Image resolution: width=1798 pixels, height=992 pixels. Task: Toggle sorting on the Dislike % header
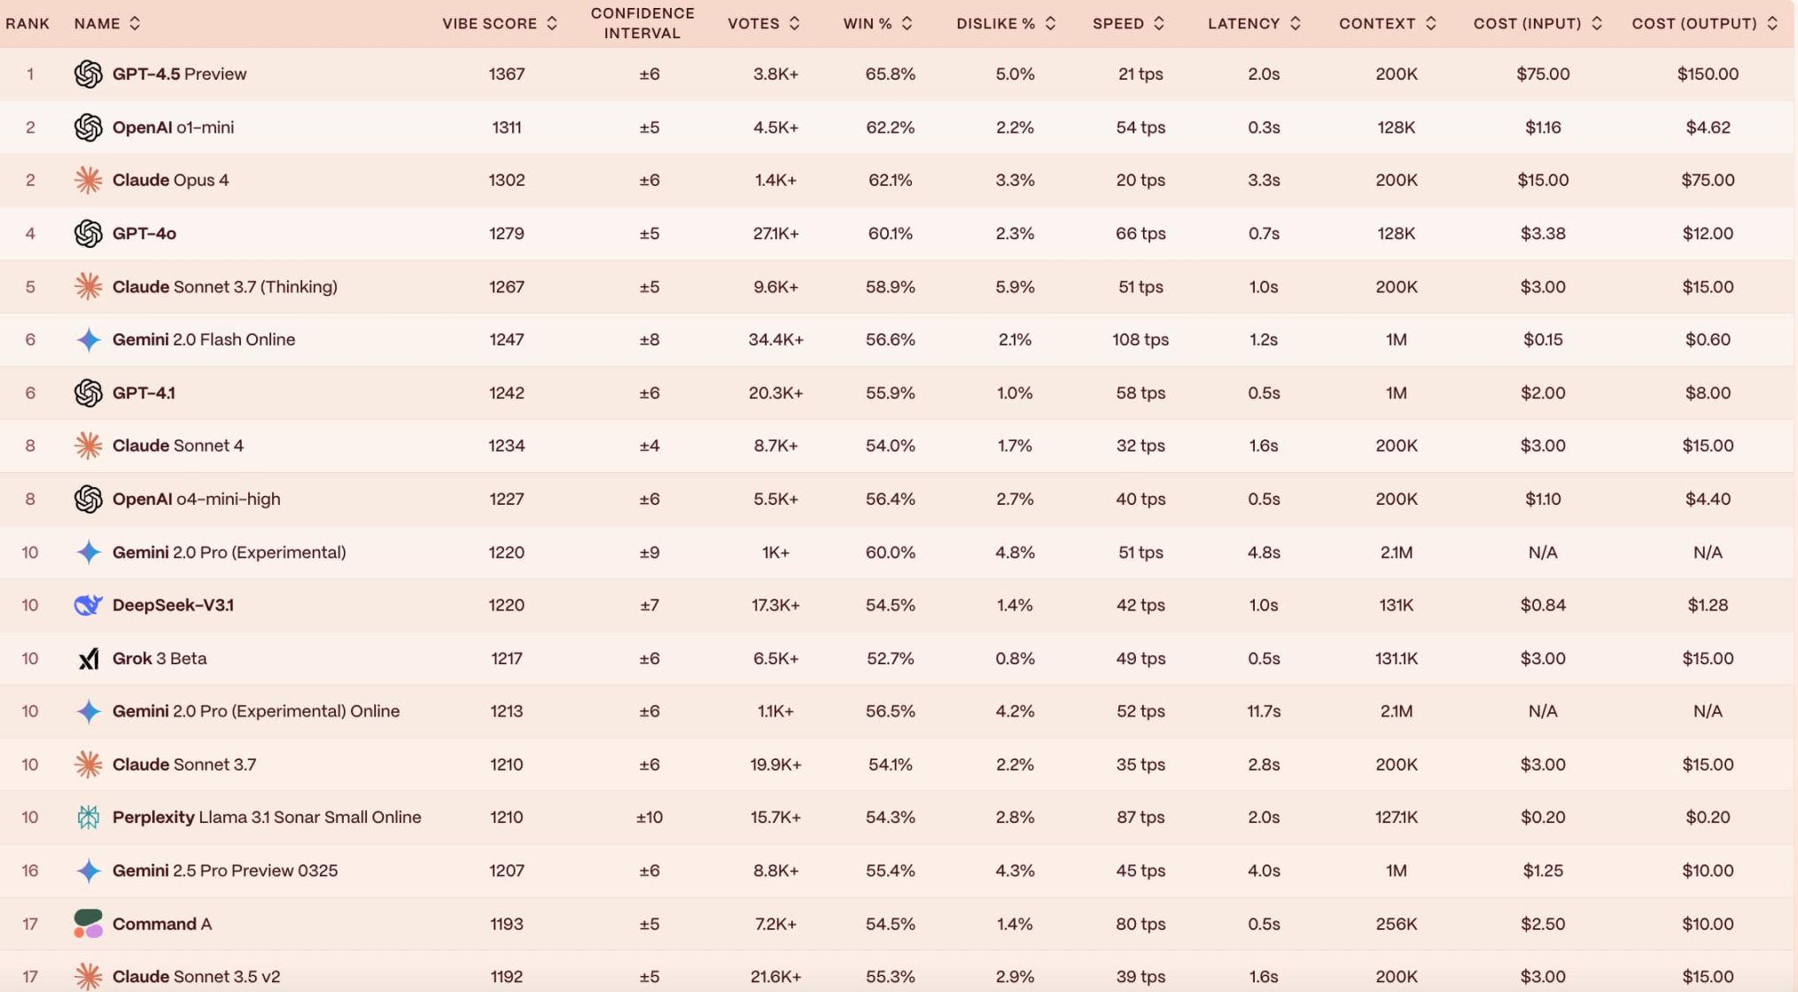[x=1051, y=24]
